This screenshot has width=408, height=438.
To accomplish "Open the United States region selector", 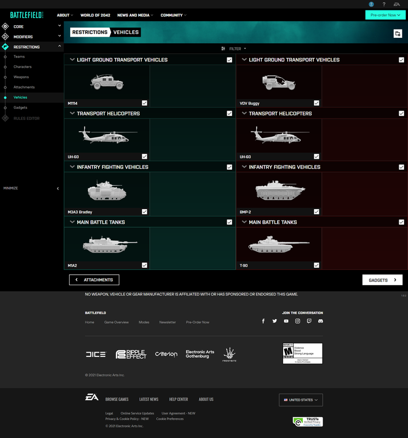I will pos(301,400).
